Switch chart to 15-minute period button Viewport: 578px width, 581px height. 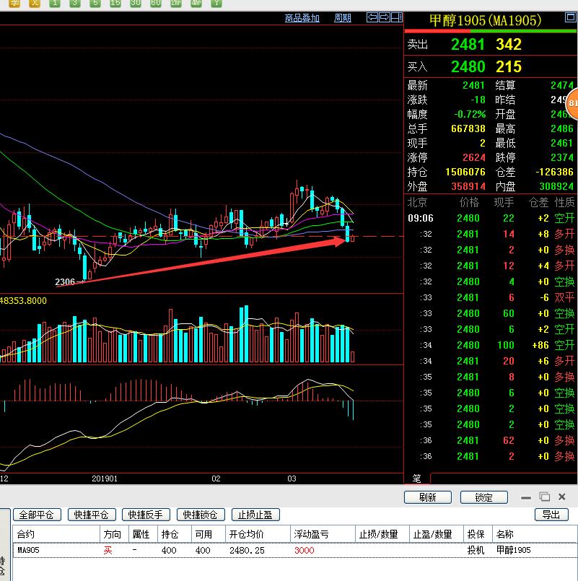coord(115,4)
